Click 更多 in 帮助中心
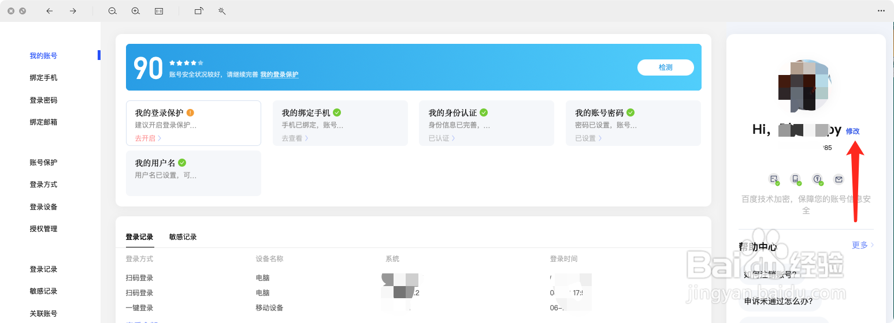This screenshot has height=323, width=894. pos(862,245)
